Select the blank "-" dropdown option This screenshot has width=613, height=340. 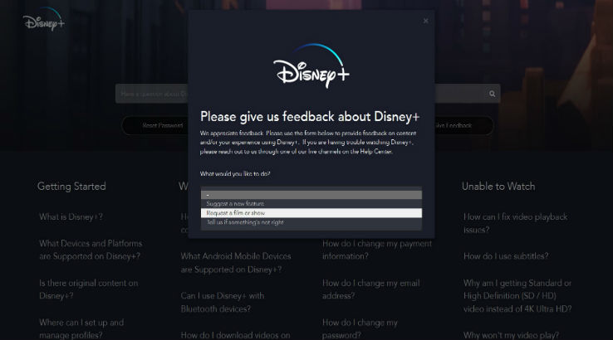[x=311, y=195]
